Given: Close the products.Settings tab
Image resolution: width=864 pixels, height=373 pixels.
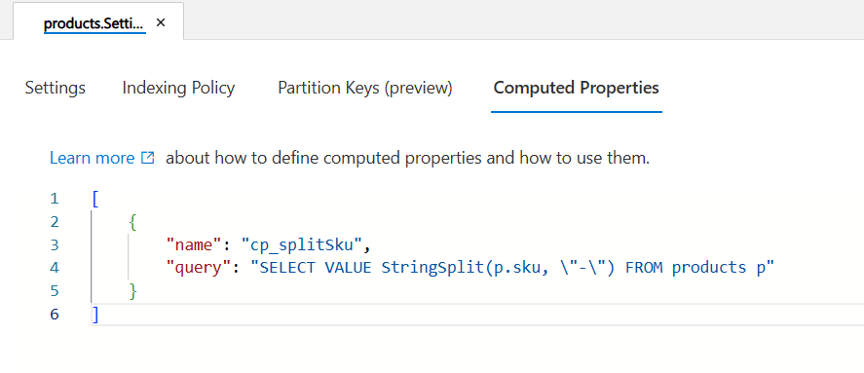Looking at the screenshot, I should coord(161,23).
